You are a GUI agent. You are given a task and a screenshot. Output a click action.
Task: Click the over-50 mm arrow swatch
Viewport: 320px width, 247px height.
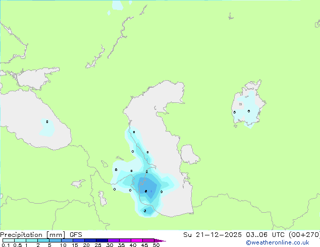coord(160,240)
